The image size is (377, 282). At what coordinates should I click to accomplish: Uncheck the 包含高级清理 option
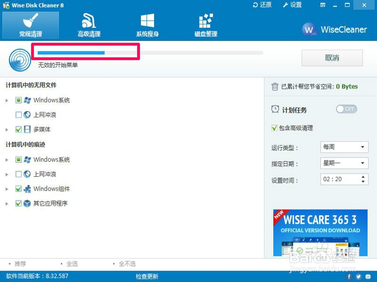274,128
